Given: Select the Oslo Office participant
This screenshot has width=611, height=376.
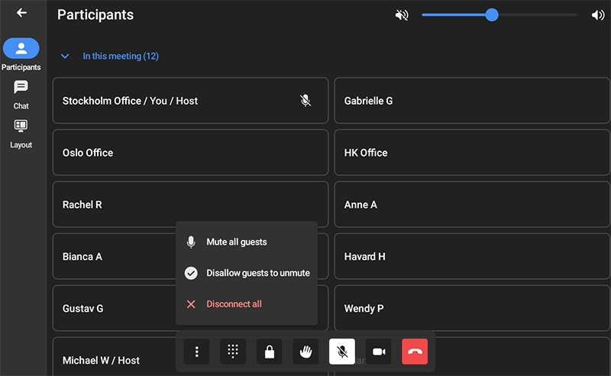Looking at the screenshot, I should [x=190, y=153].
